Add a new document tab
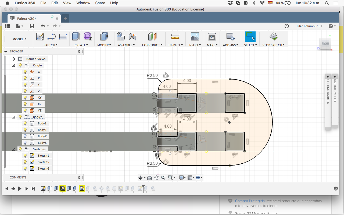Viewport: 344px width, 215px height. point(65,19)
